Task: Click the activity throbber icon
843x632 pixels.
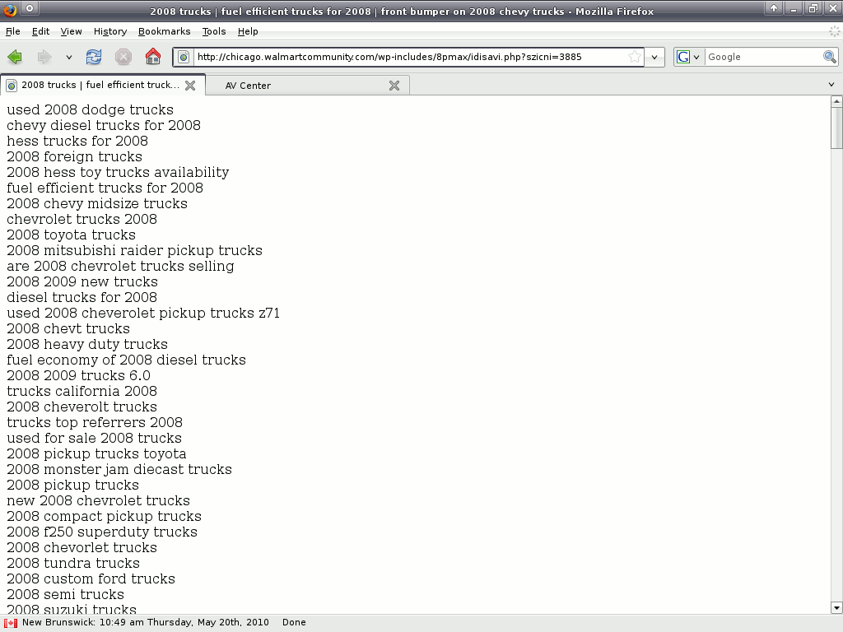Action: point(835,31)
